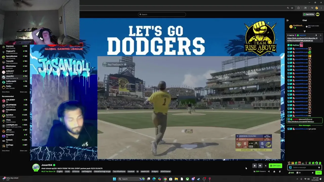
Task: Open SPLIFFMODE recommended channel
Action: click(15, 106)
